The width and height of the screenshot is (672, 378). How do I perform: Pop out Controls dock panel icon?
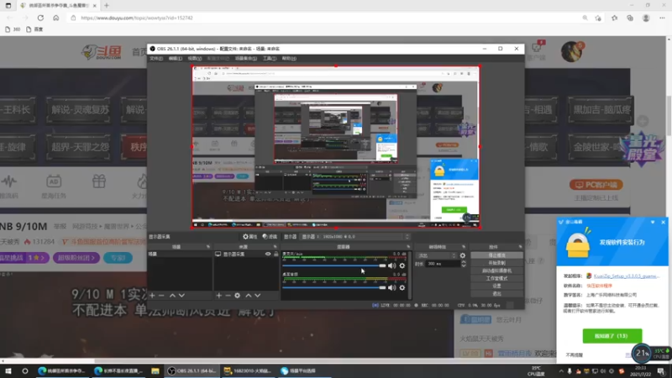(x=520, y=247)
